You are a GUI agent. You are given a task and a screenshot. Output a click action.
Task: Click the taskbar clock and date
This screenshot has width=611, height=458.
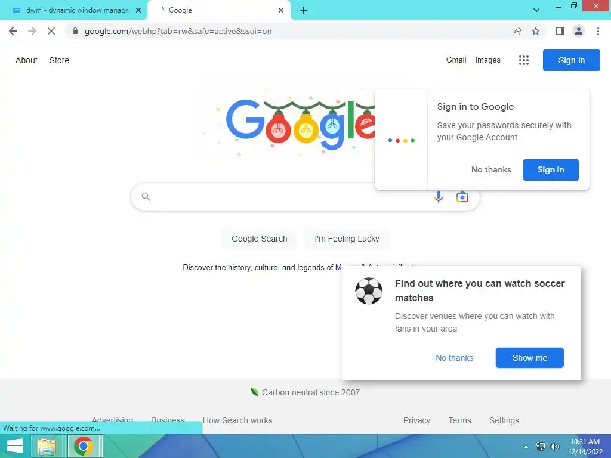point(585,447)
